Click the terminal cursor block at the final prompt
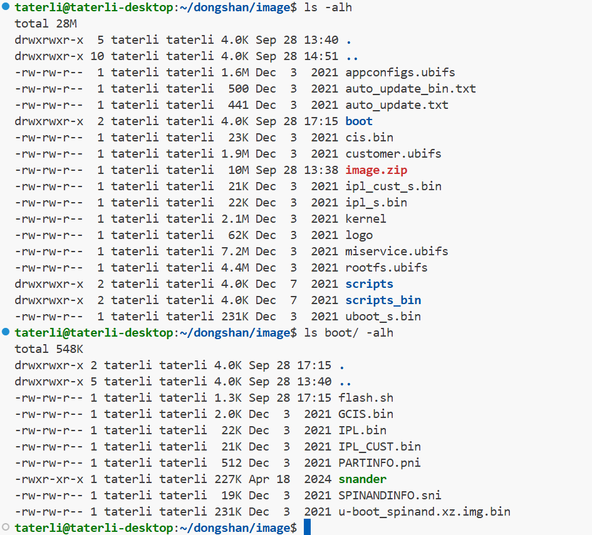Screen dimensions: 592x535 tap(307, 527)
